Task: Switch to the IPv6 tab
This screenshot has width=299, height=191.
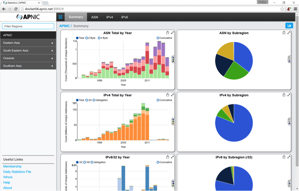Action: [124, 17]
